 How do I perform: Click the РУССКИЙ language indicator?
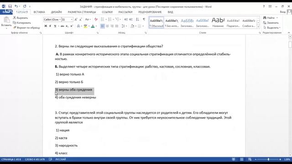pos(61,159)
